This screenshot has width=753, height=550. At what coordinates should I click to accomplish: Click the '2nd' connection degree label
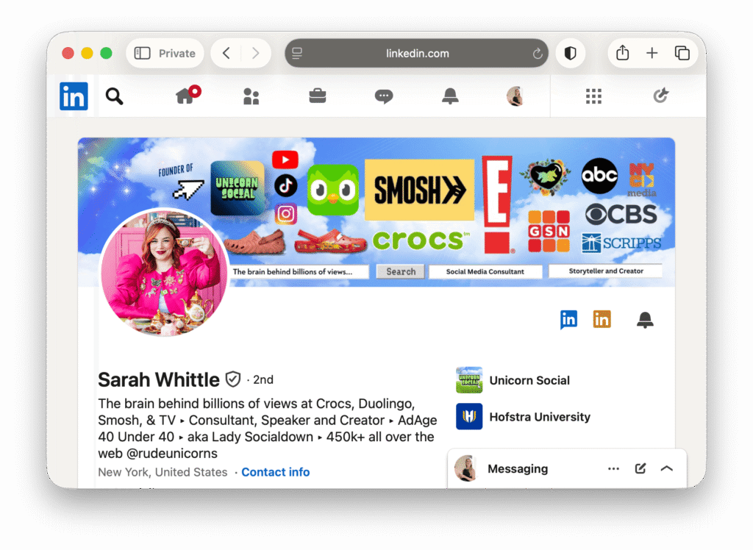263,380
